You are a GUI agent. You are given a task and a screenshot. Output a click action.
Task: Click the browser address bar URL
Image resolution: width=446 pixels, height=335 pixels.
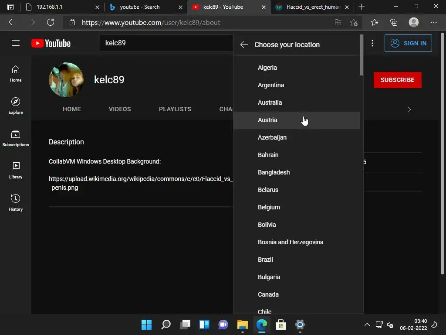[151, 23]
